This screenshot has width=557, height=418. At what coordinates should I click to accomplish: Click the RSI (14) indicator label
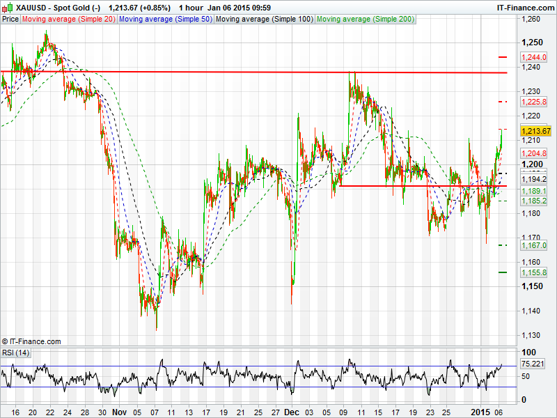coord(16,353)
